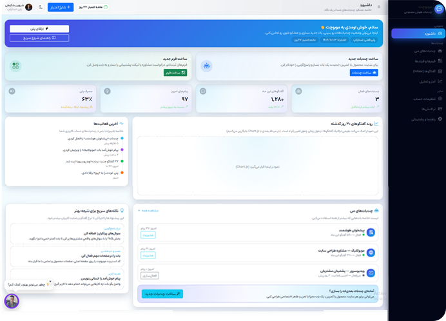Collapse the sidebar using the hamburger icon

coord(378,7)
